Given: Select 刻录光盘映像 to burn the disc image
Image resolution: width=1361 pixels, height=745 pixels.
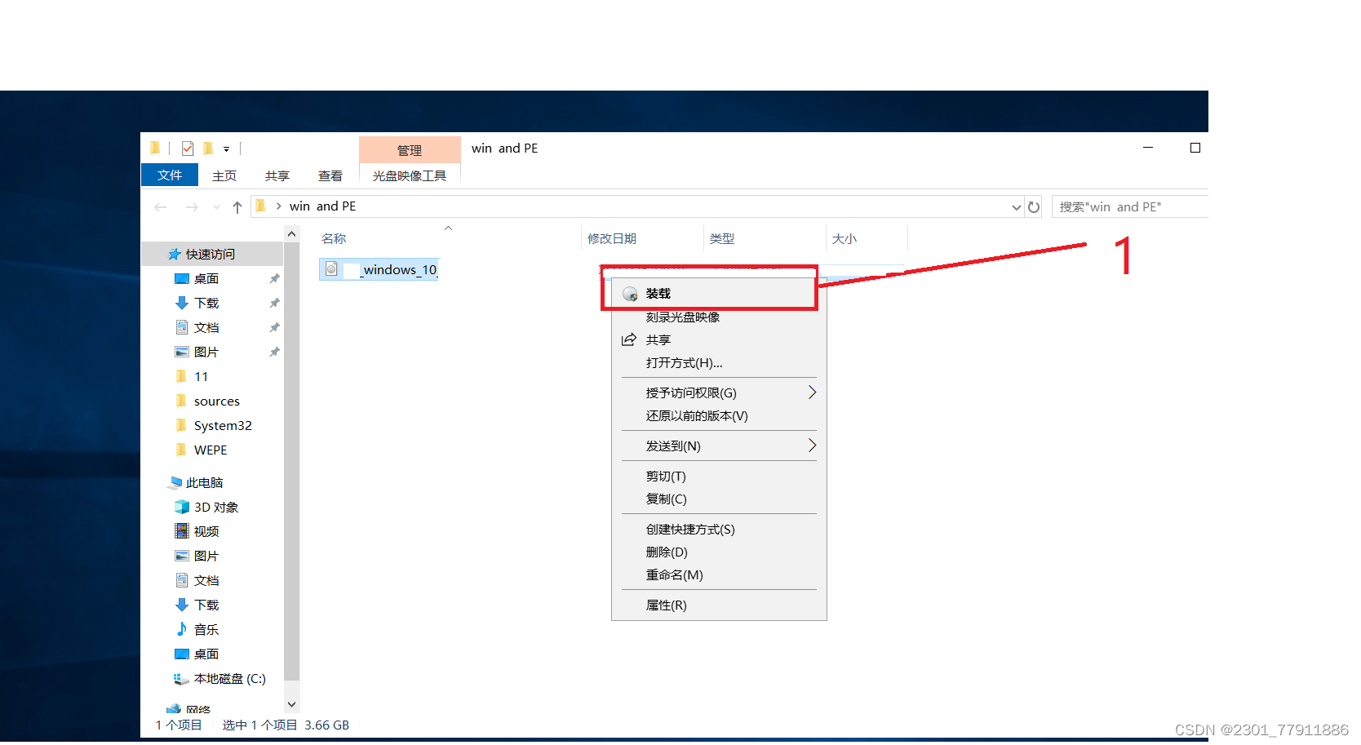Looking at the screenshot, I should tap(682, 317).
